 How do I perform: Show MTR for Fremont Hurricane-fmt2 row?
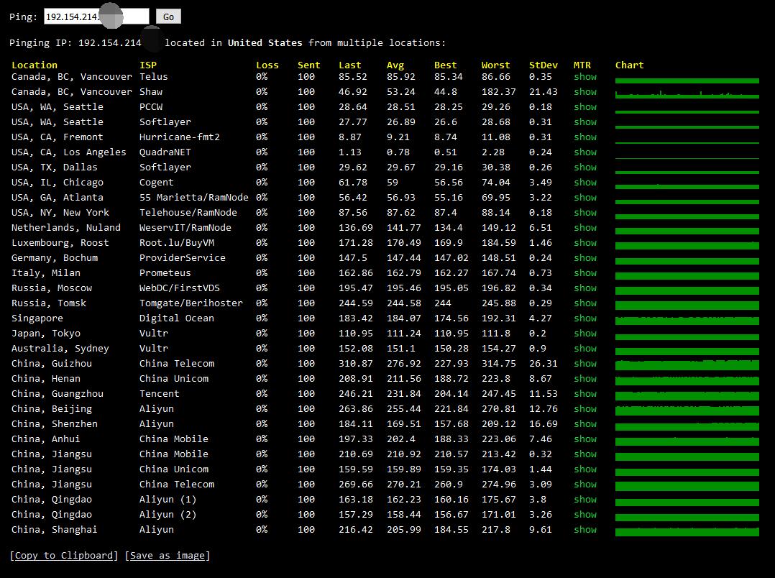tap(585, 137)
